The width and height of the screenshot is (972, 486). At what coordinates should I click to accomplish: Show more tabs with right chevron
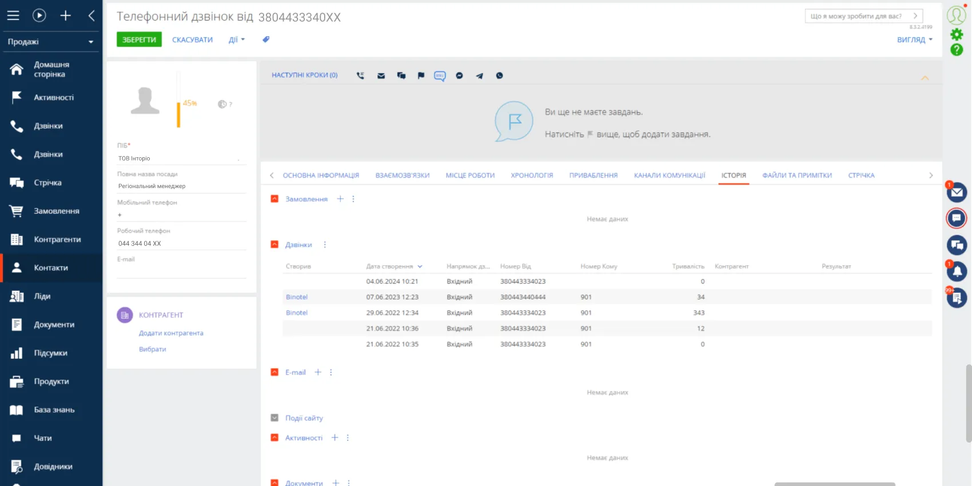tap(931, 176)
